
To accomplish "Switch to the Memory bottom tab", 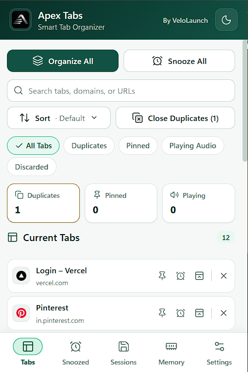I will point(171,352).
